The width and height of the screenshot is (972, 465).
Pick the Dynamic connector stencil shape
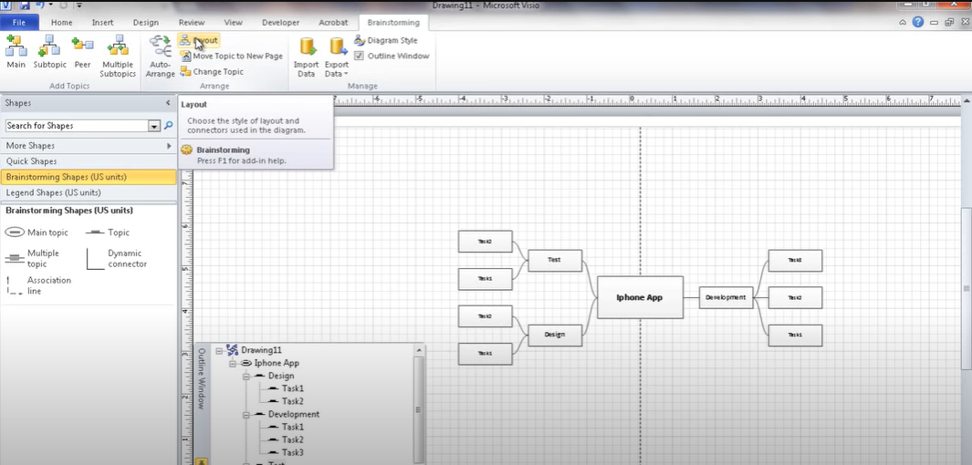click(117, 259)
